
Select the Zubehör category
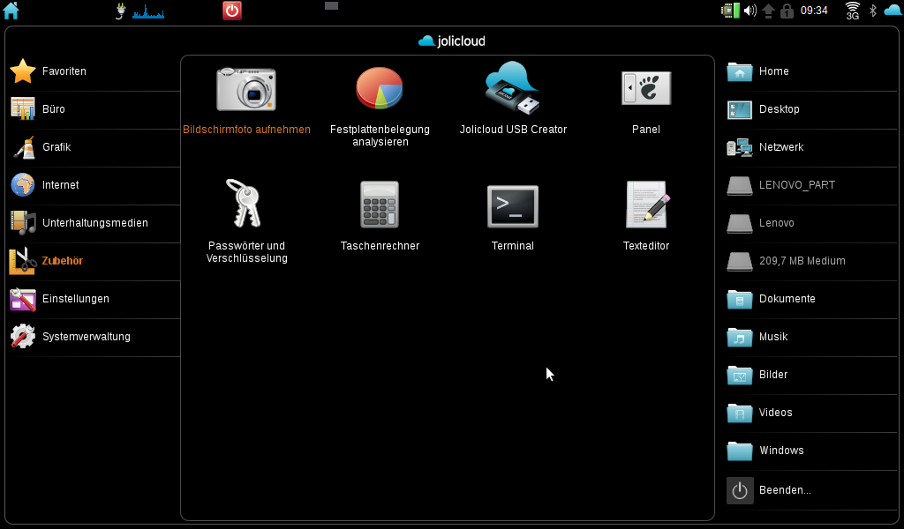(x=94, y=261)
